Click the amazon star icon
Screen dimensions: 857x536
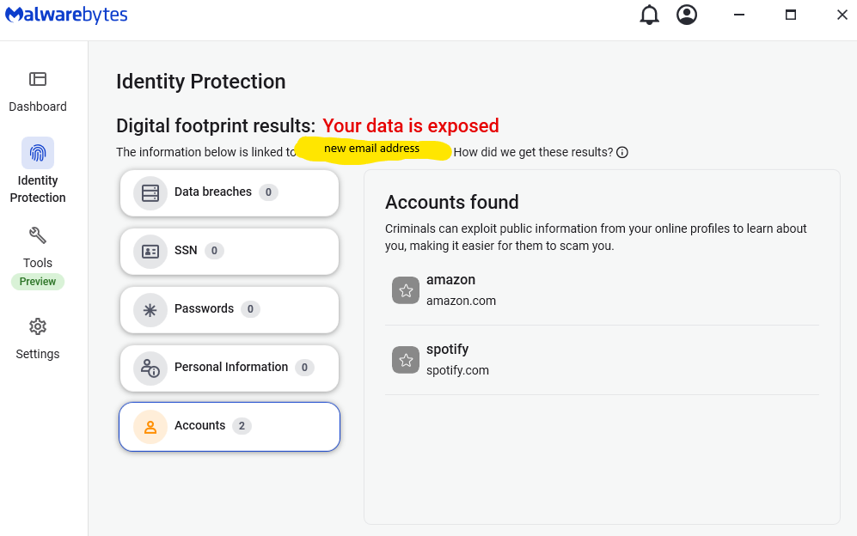[x=406, y=290]
